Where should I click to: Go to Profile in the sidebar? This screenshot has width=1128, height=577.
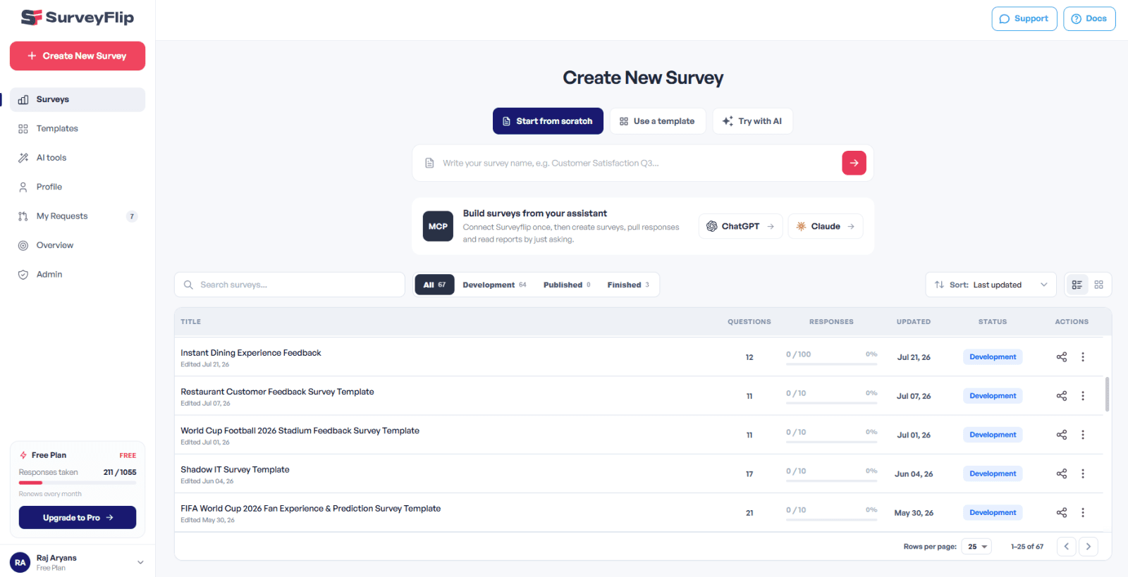click(78, 187)
